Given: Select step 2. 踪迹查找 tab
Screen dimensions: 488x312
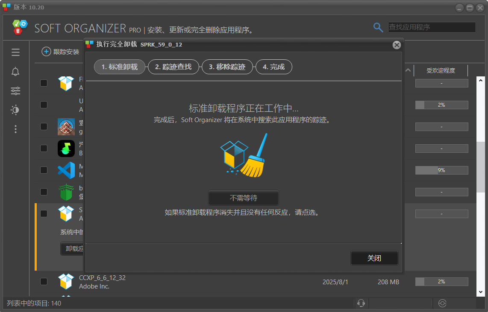Looking at the screenshot, I should coord(173,67).
